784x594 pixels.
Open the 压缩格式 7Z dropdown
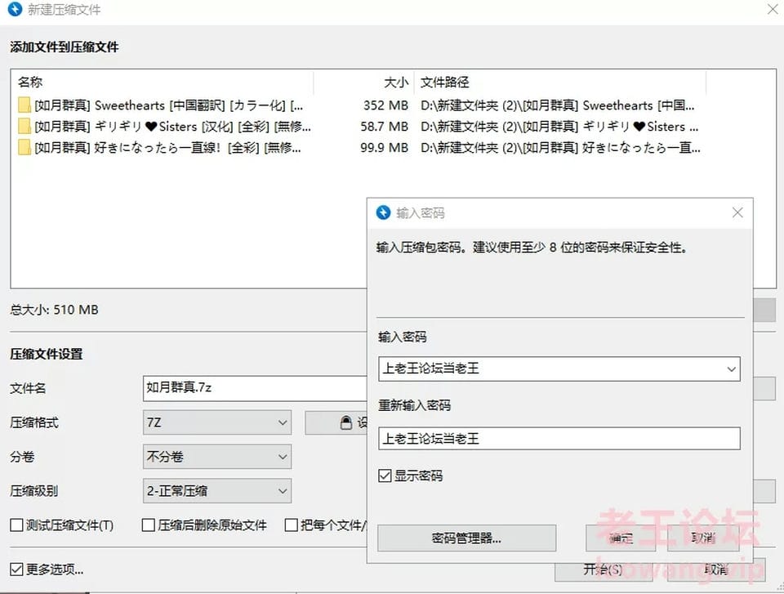tap(217, 423)
